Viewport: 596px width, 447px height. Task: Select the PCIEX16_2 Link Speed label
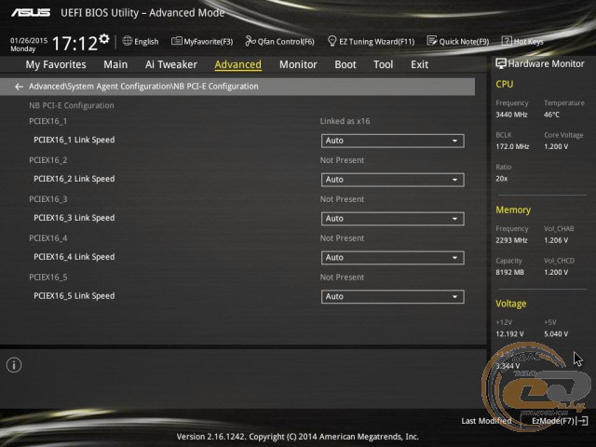pos(74,179)
